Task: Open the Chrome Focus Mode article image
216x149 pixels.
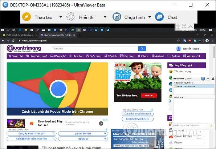Action: tap(57, 89)
